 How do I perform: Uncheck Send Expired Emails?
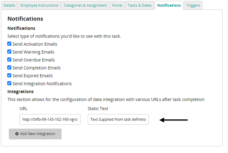[x=9, y=75]
